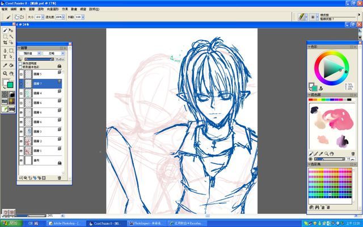Open the 視窗 menu
The image size is (363, 227).
point(83,9)
